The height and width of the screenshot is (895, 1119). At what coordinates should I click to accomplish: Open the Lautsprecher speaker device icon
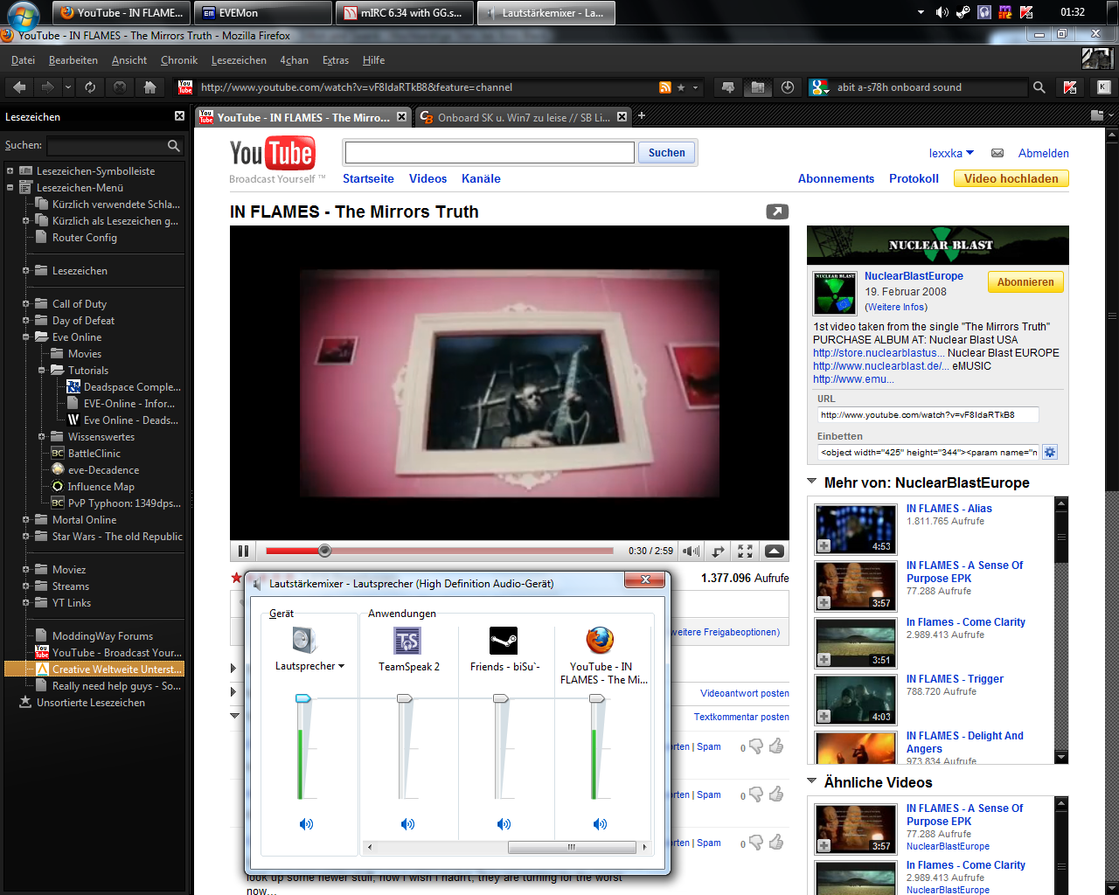(x=304, y=641)
